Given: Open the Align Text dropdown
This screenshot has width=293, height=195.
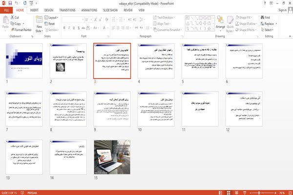Looking at the screenshot, I should 162,23.
